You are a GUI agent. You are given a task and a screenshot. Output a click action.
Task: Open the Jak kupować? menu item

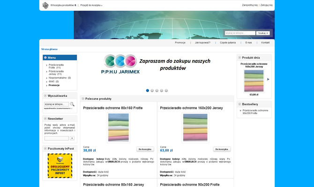(x=202, y=43)
